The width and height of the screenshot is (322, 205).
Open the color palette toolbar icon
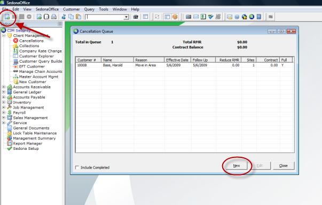pyautogui.click(x=175, y=17)
